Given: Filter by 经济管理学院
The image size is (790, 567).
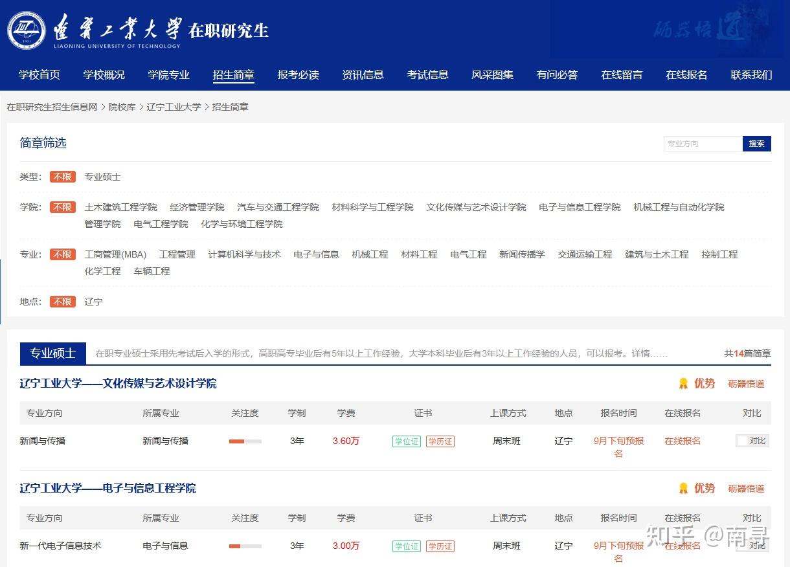Looking at the screenshot, I should pos(198,207).
